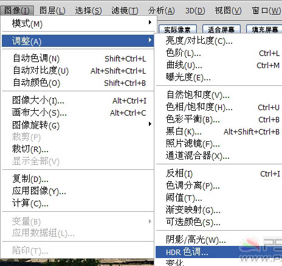Open 色调分离(P)... adjustment
The width and height of the screenshot is (282, 266).
pos(219,186)
